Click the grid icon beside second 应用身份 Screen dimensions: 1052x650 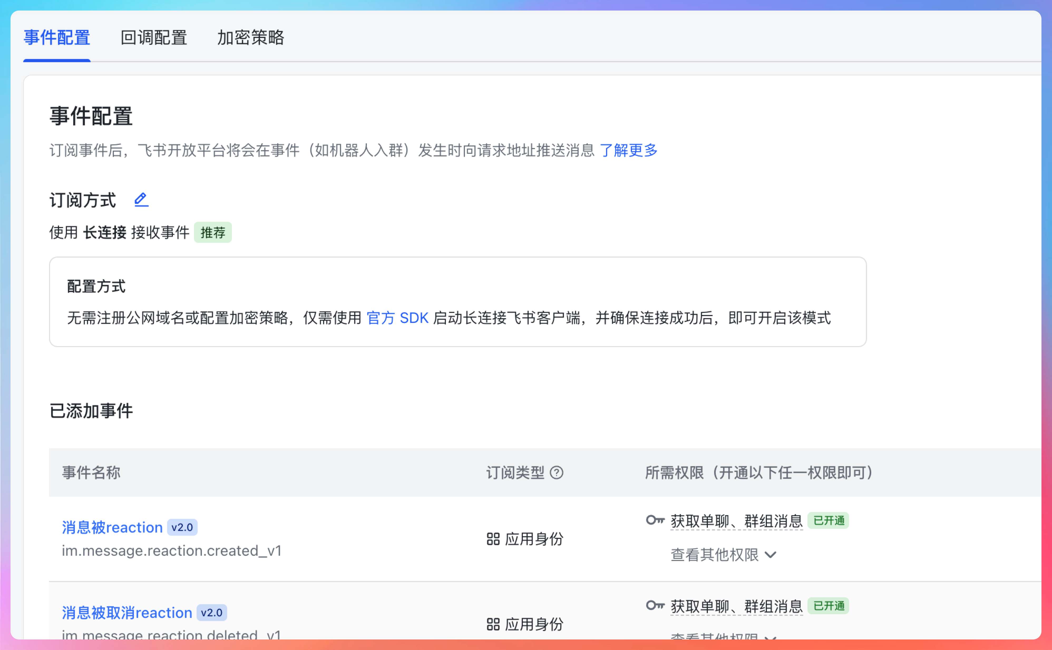click(x=493, y=624)
